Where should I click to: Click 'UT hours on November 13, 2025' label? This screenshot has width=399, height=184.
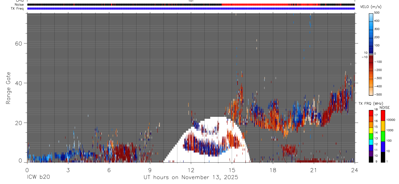(191, 178)
